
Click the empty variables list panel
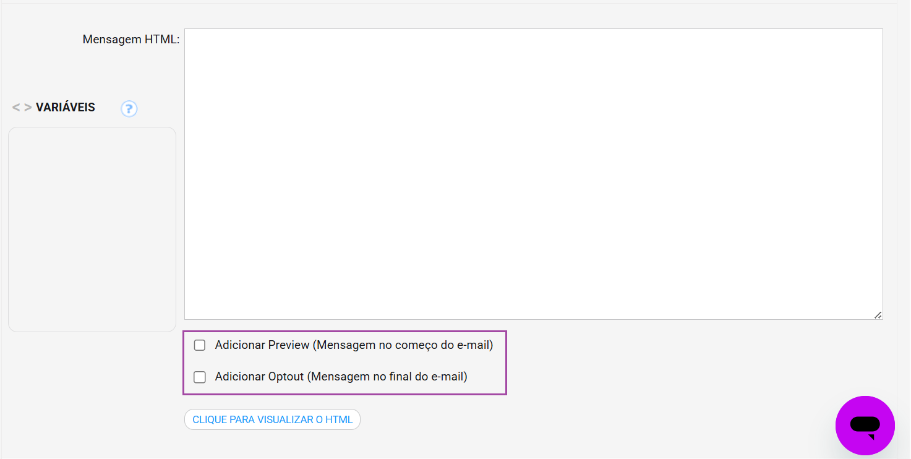pos(92,229)
